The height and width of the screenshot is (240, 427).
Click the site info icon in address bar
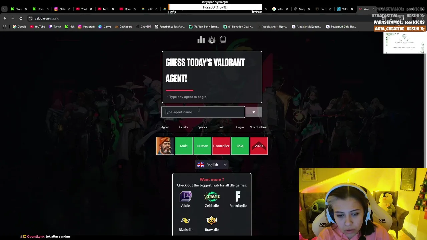click(x=30, y=18)
